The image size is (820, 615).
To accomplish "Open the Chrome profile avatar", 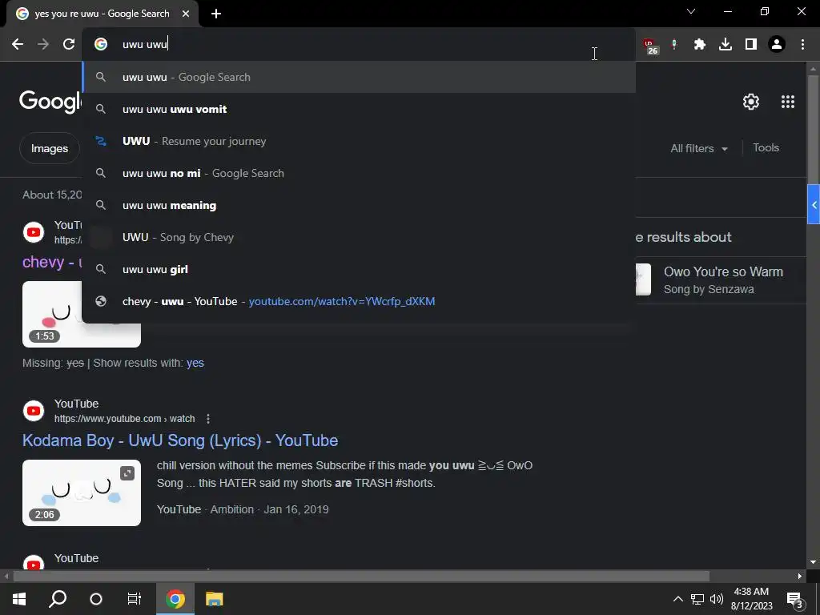I will 777,45.
